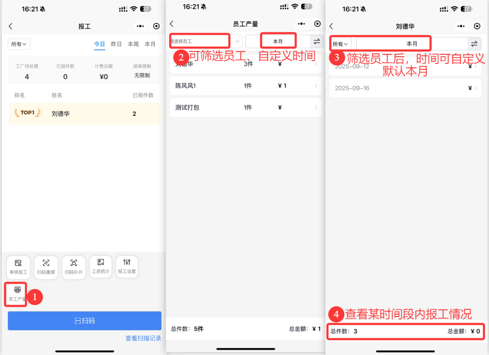This screenshot has width=489, height=355.
Task: Open more options menu on 刘德华 screen
Action: 461,26
